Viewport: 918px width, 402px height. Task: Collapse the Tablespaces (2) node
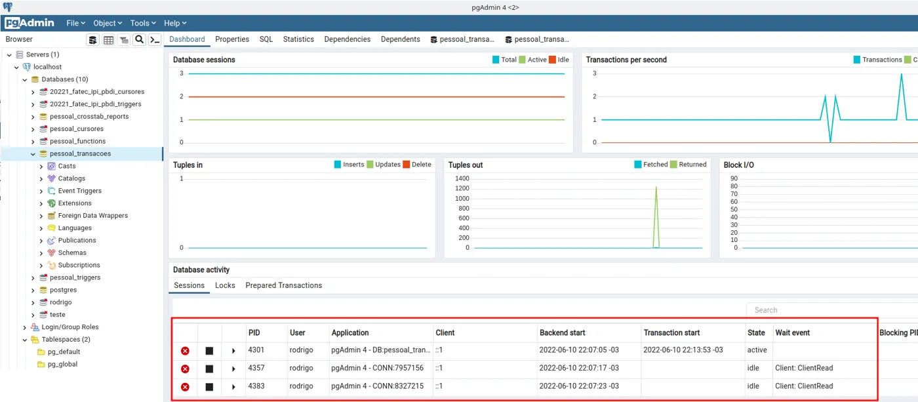click(x=25, y=340)
